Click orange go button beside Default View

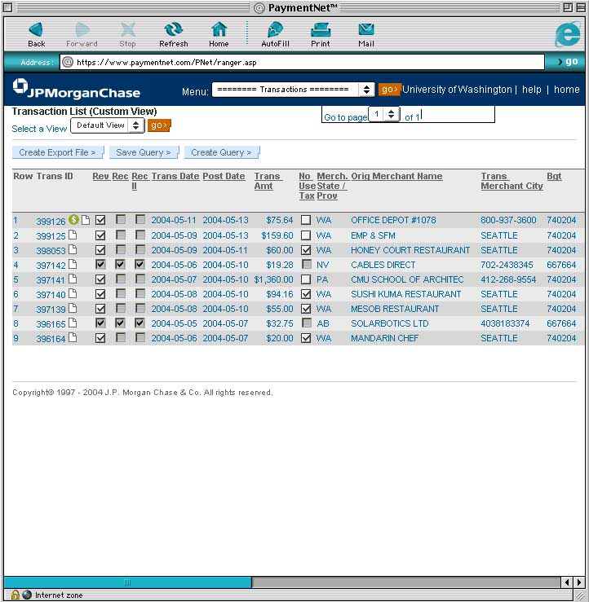(159, 125)
